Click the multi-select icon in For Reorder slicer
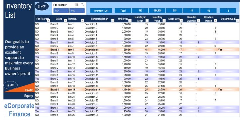Viewport: 240px width, 120px height. pyautogui.click(x=77, y=5)
